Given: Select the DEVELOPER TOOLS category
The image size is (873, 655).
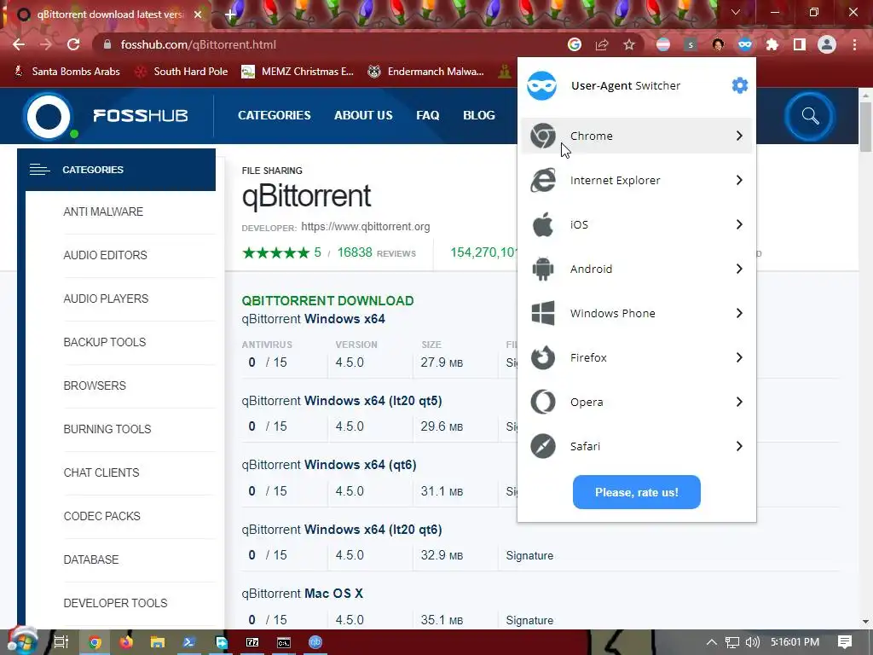Looking at the screenshot, I should (115, 603).
